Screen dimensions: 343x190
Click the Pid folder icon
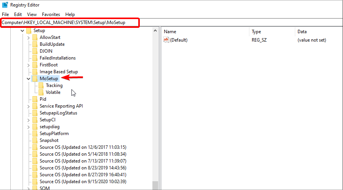pos(35,99)
